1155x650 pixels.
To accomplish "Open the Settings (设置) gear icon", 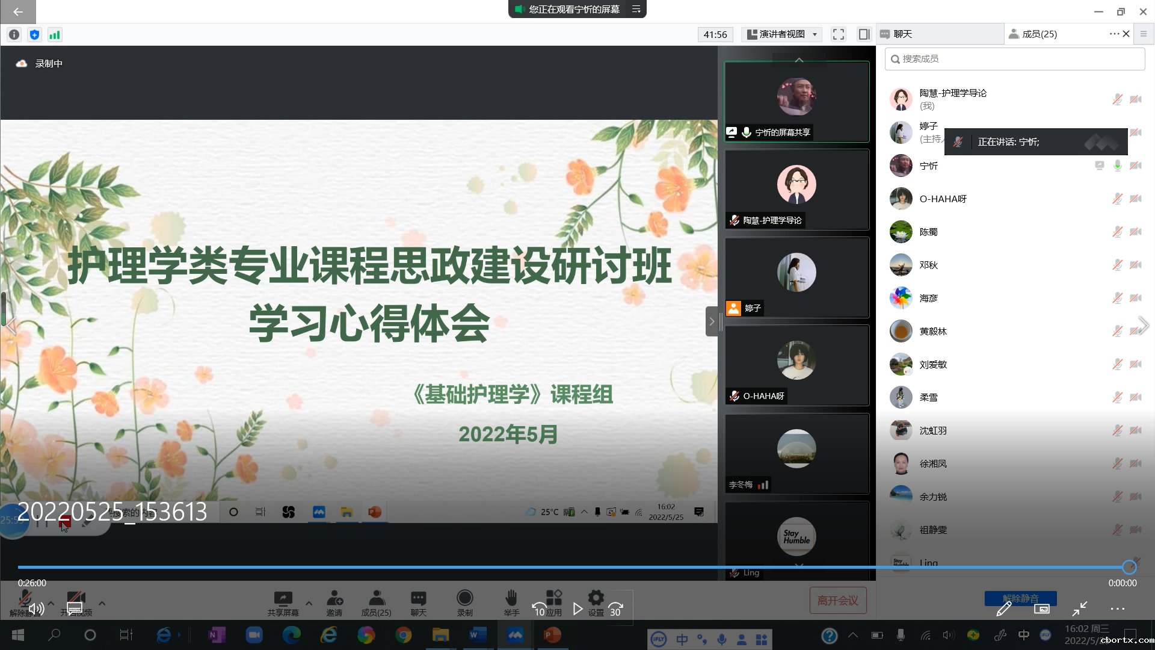I will click(x=596, y=598).
